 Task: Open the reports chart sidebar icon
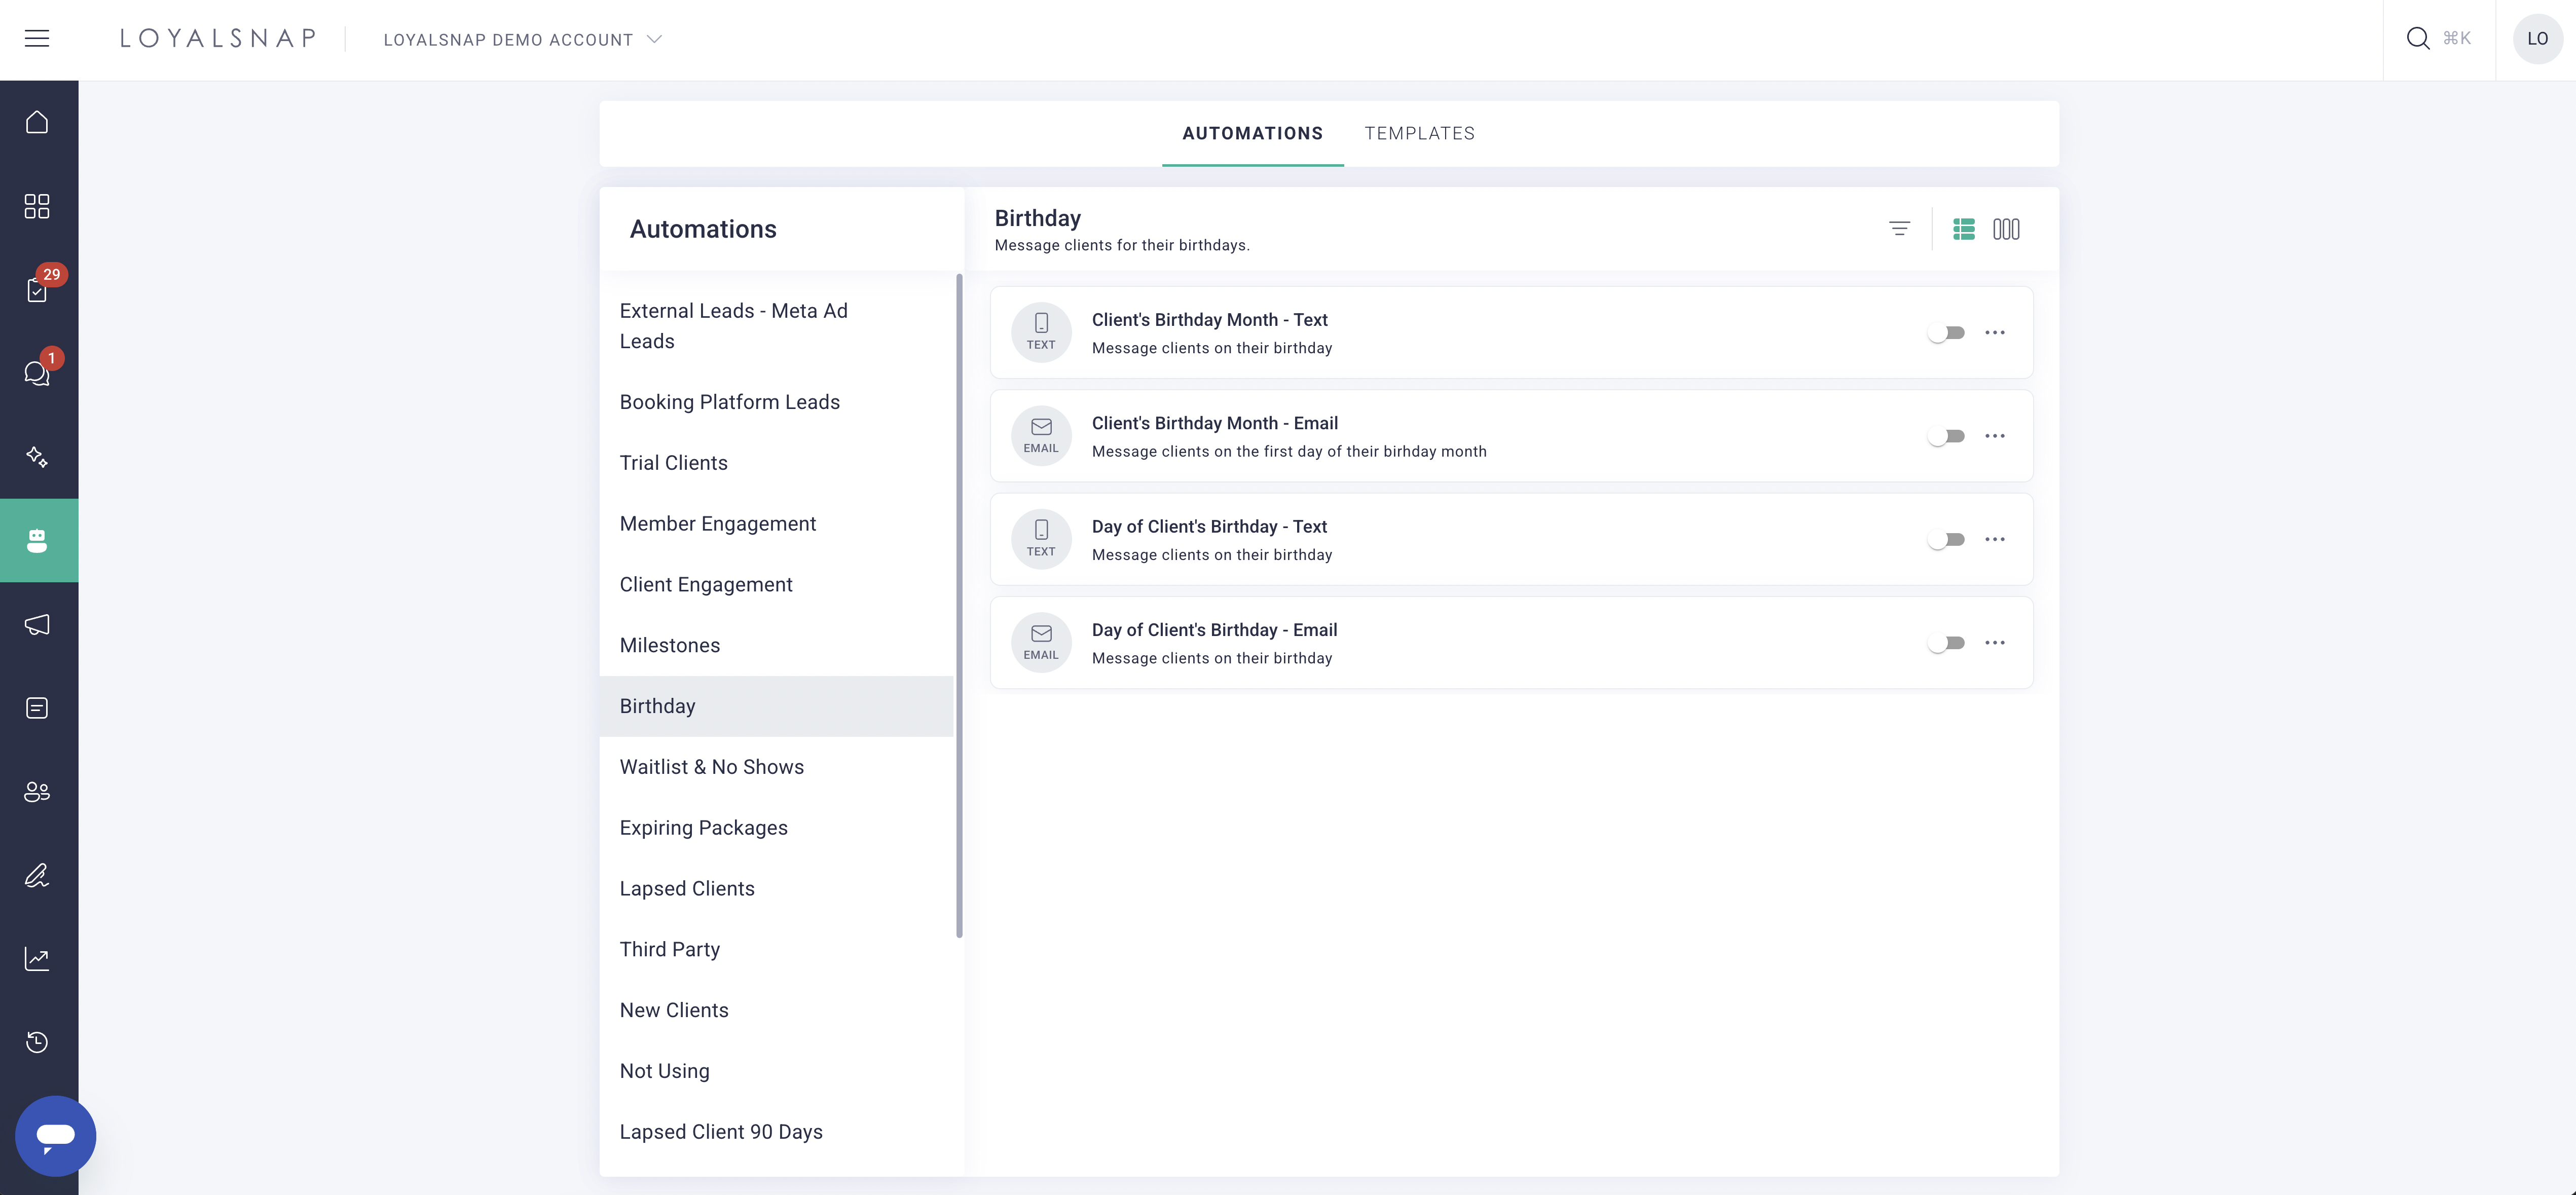click(x=37, y=959)
